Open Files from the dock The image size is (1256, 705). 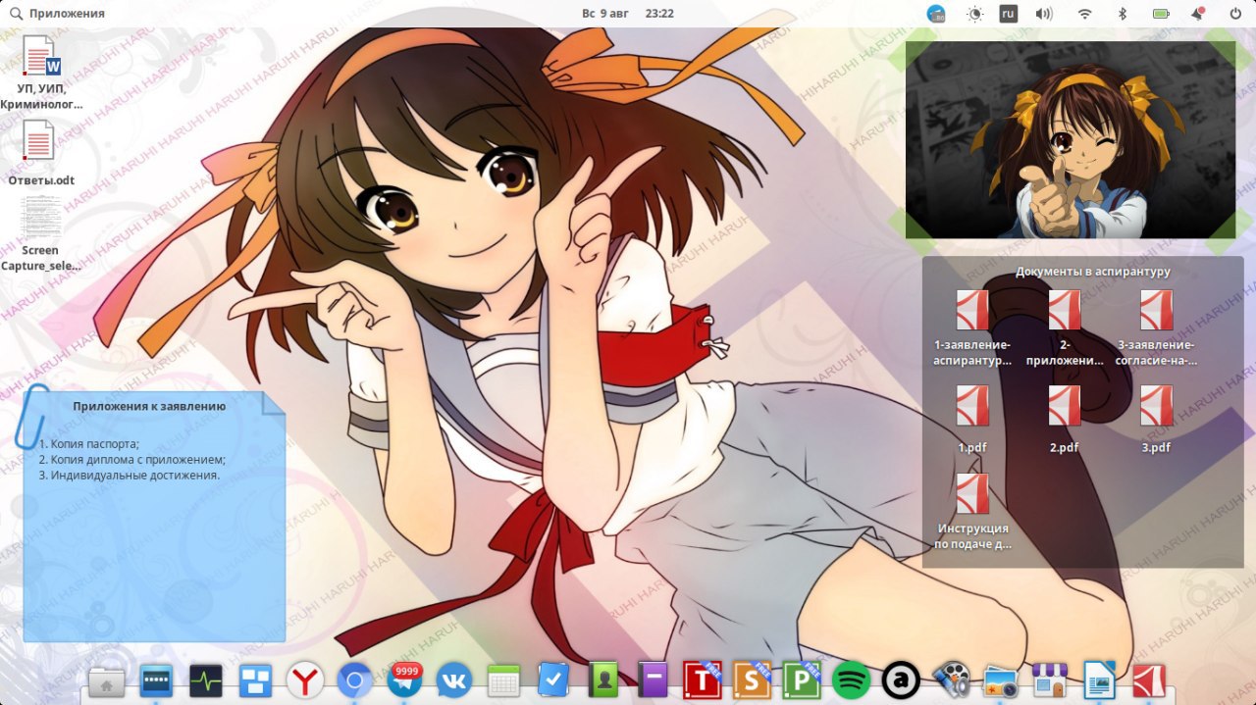pyautogui.click(x=107, y=680)
